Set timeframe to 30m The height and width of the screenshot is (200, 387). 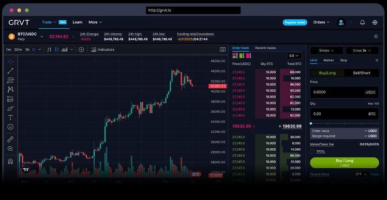(18, 50)
